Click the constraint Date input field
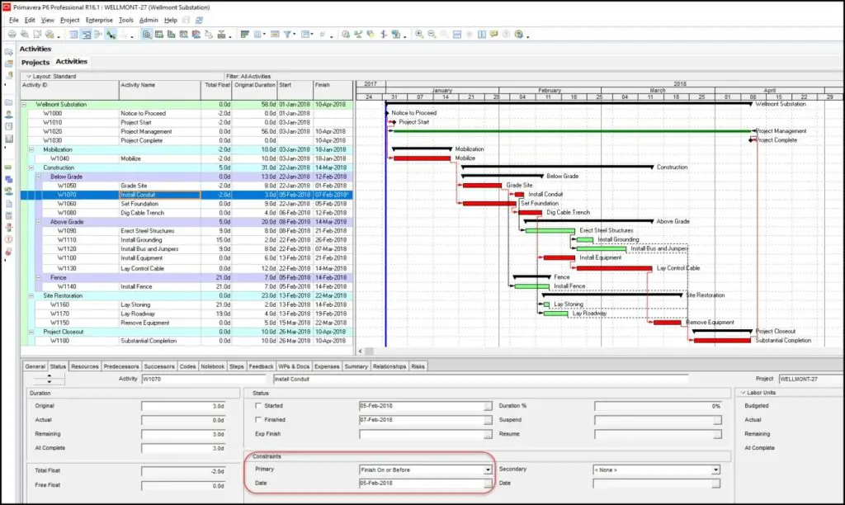 (x=422, y=484)
